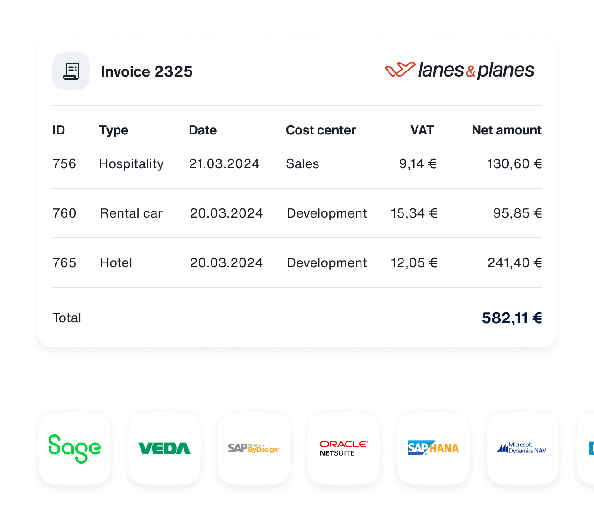The height and width of the screenshot is (523, 594).
Task: Click the Invoice 2325 title
Action: point(147,71)
